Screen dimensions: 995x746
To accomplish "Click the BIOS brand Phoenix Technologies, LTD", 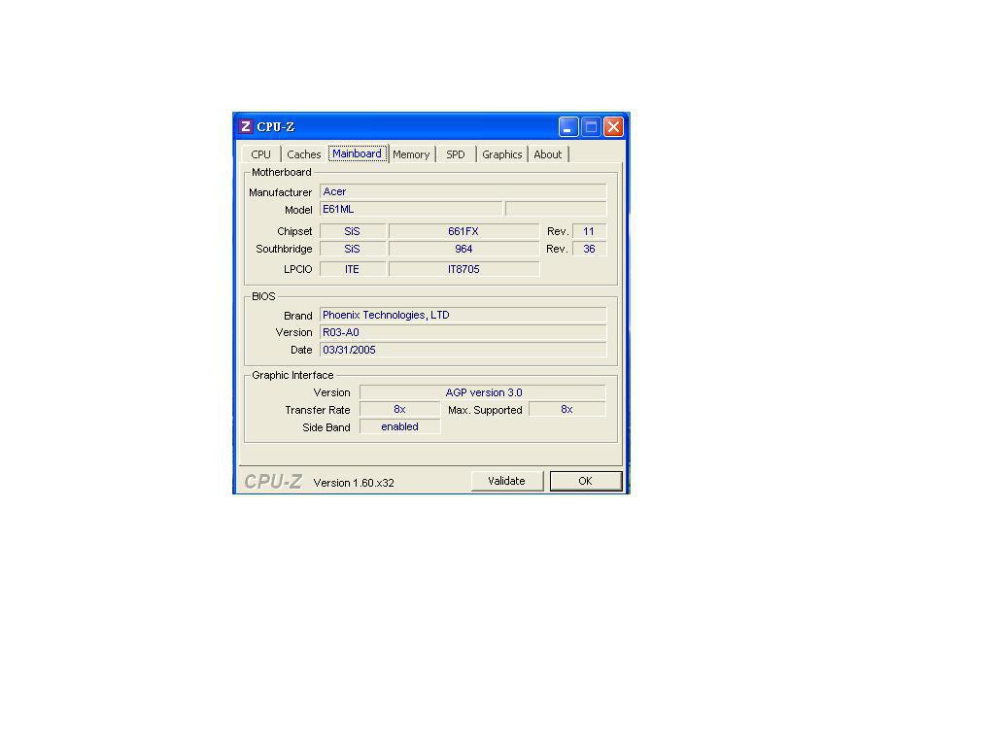I will coord(463,316).
